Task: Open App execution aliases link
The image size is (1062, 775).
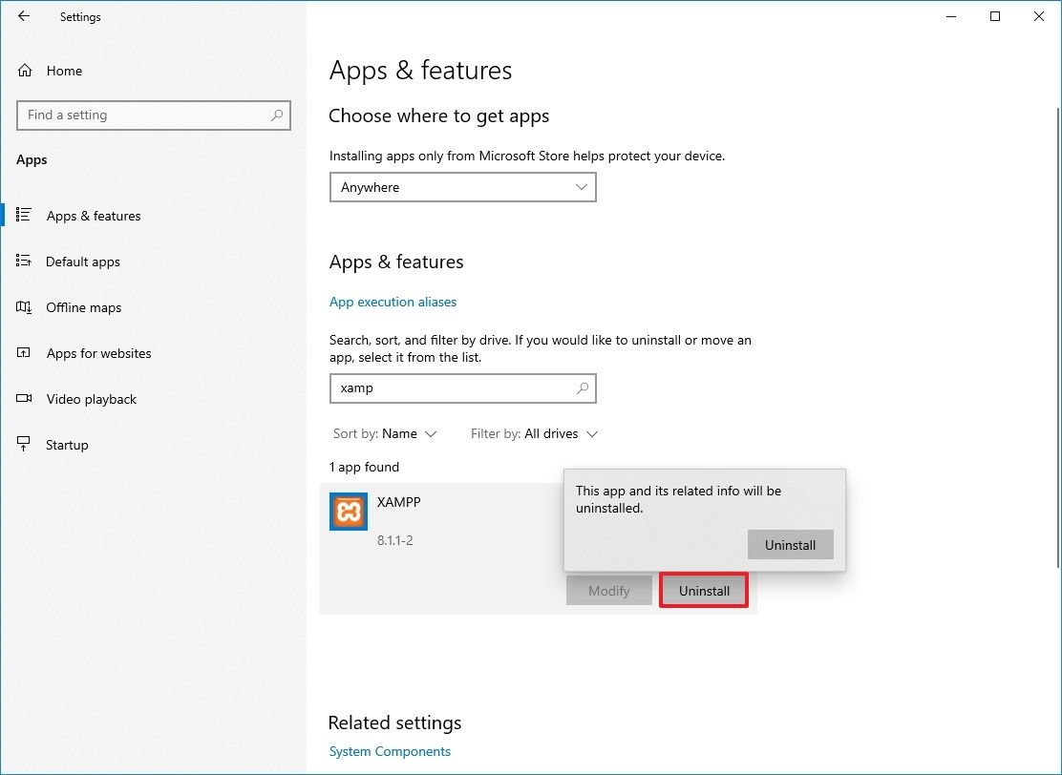Action: [x=393, y=302]
